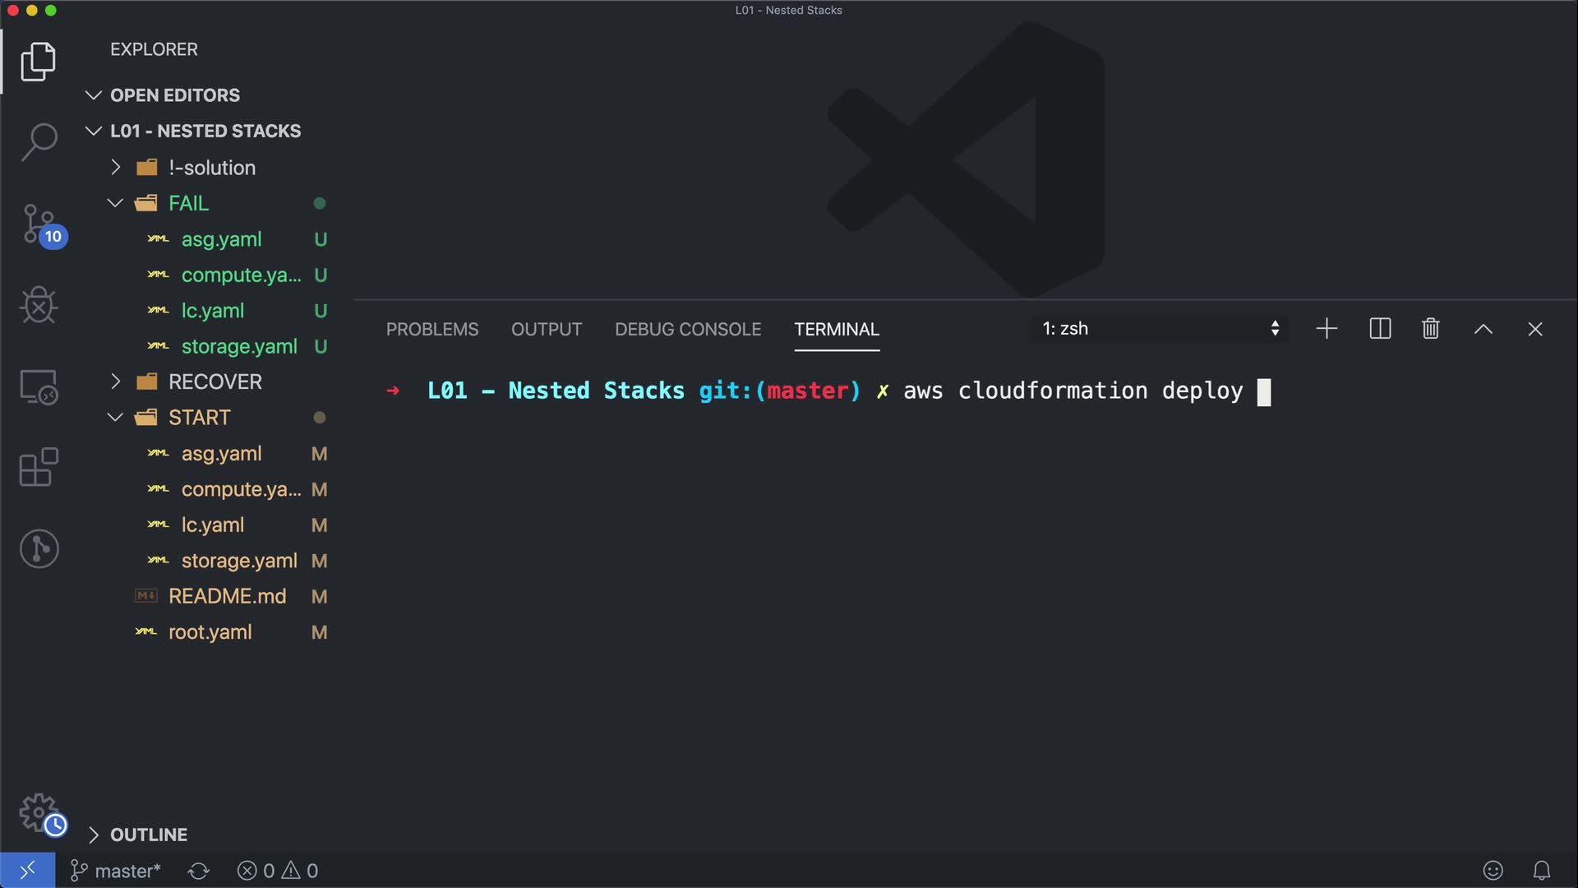Expand the !-solution folder
1578x888 pixels.
(x=211, y=168)
